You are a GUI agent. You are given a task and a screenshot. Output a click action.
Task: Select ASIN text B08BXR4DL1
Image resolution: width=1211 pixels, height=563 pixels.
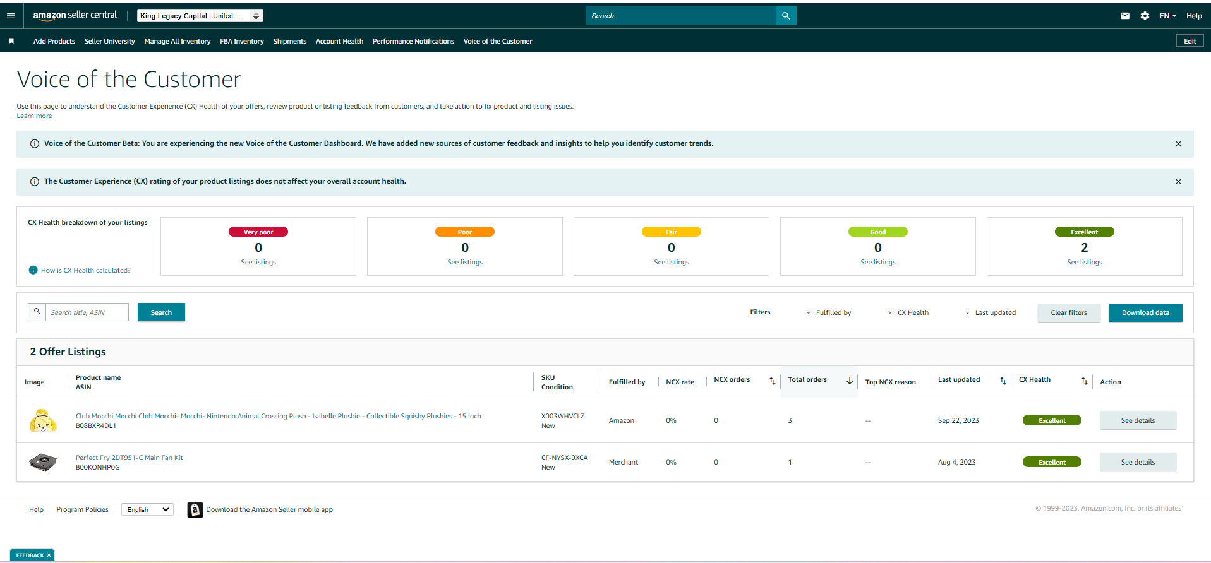coord(96,426)
